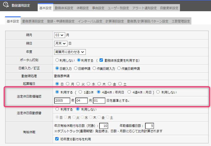Go to the 自動更新設定 tab
The width and height of the screenshot is (211, 146).
[169, 8]
